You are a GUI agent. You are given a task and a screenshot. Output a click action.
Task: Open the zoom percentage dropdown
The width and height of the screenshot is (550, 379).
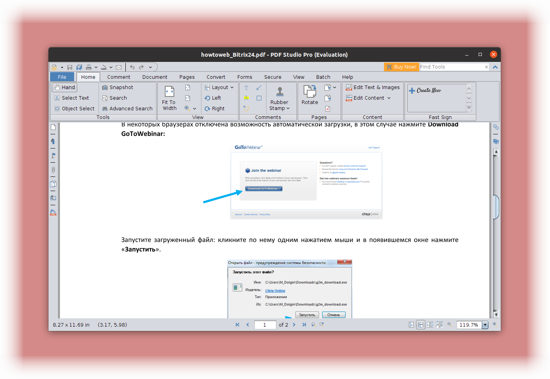click(485, 325)
